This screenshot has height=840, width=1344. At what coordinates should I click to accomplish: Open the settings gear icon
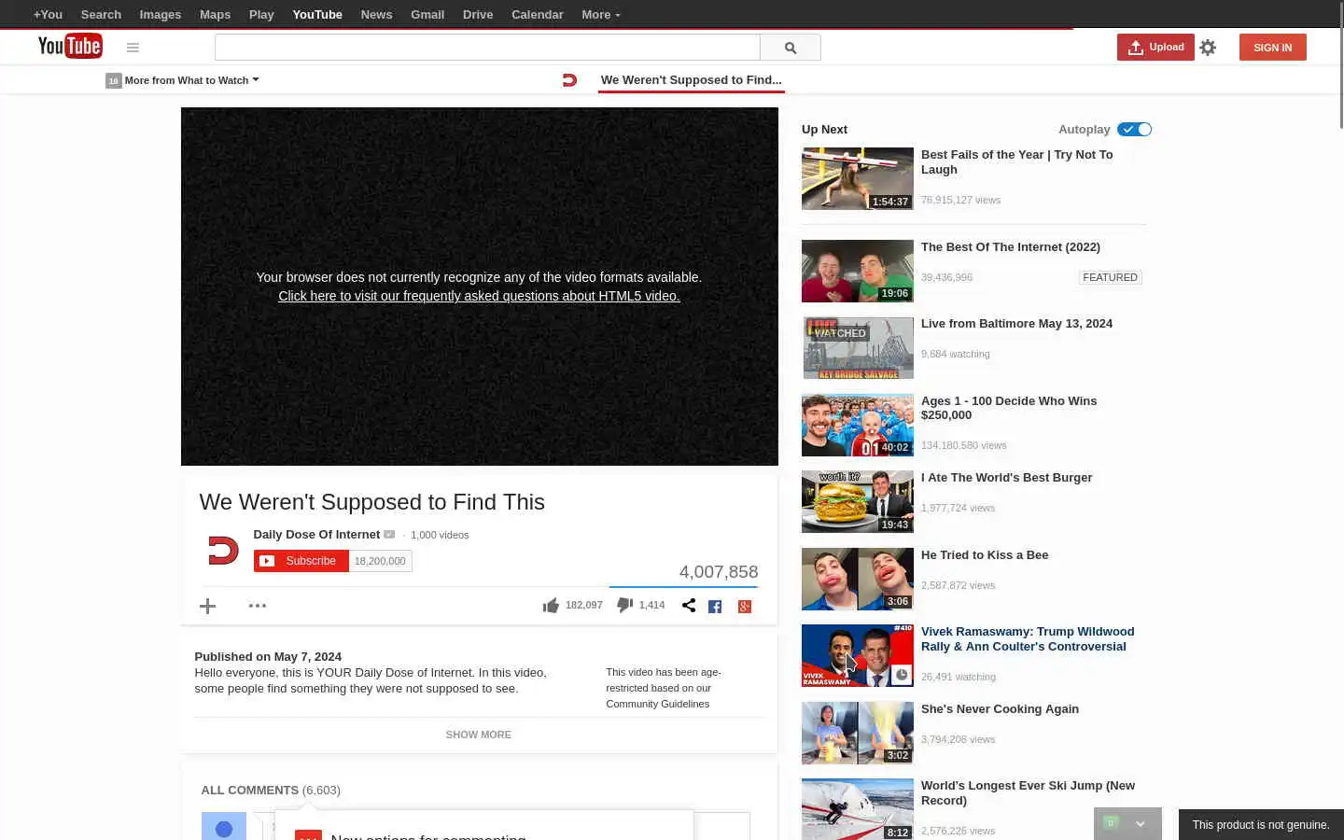1208,48
